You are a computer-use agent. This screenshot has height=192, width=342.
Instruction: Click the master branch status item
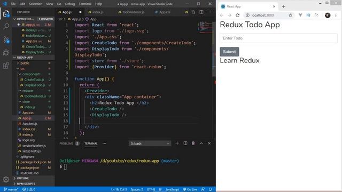(11, 189)
